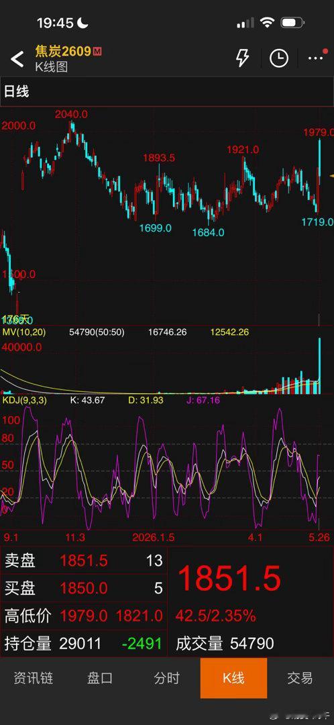The height and width of the screenshot is (725, 334).
Task: Tap the 焦炭2609 contract title
Action: (63, 51)
